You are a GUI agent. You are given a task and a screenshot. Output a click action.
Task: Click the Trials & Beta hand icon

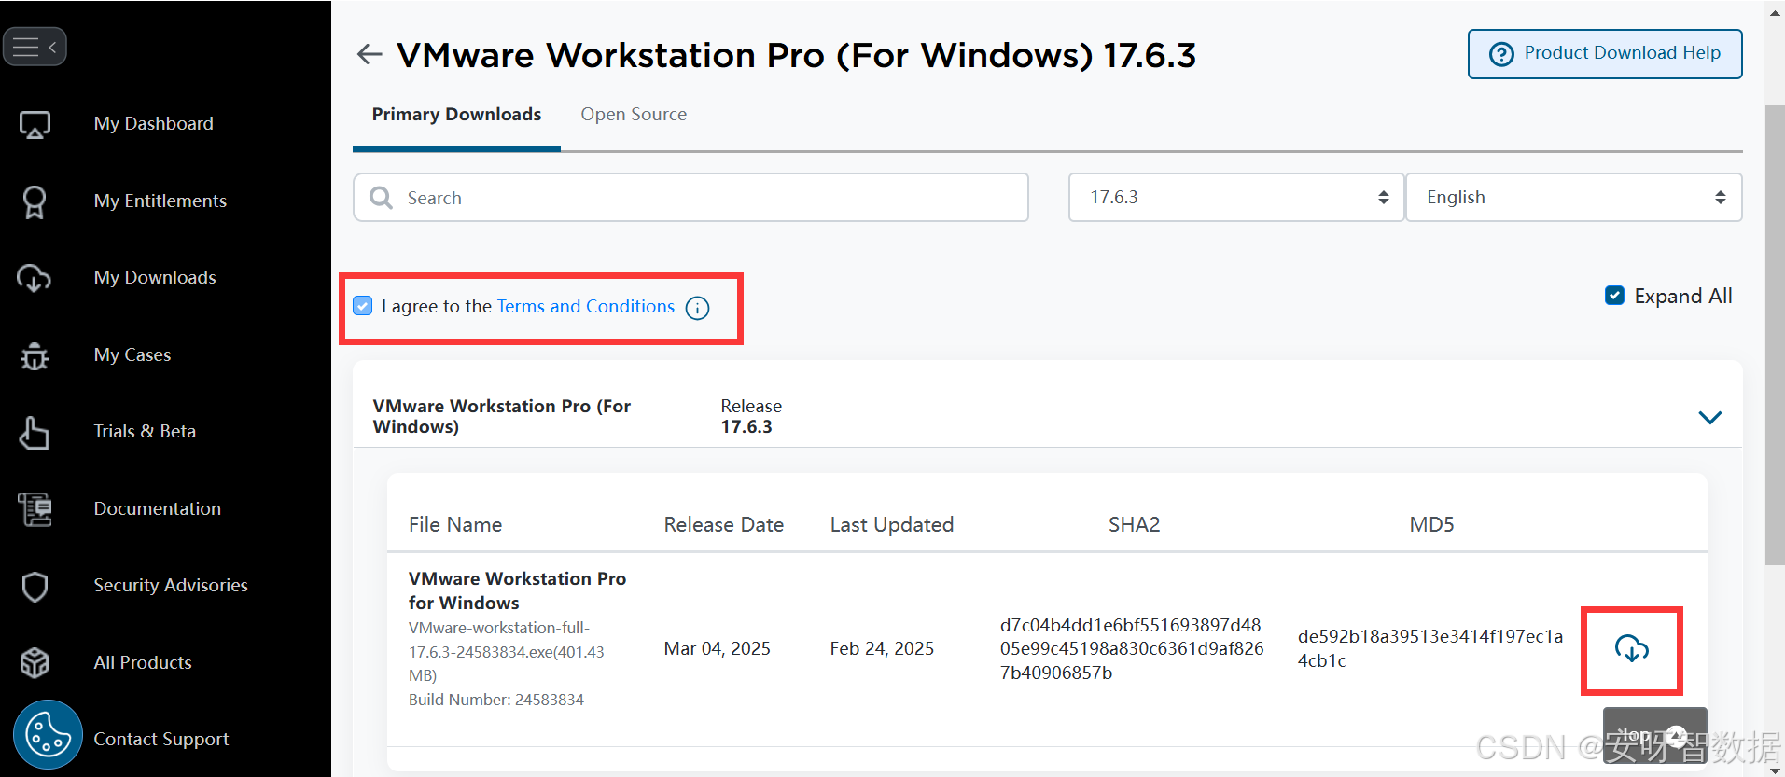[x=35, y=433]
